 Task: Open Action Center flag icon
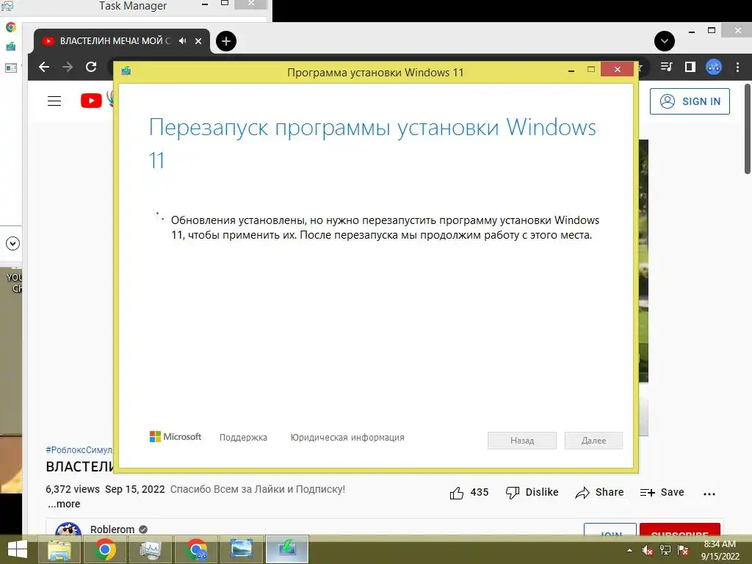pos(683,550)
